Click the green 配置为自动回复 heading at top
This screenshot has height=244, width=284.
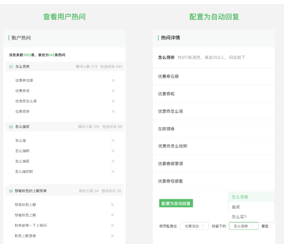click(214, 17)
